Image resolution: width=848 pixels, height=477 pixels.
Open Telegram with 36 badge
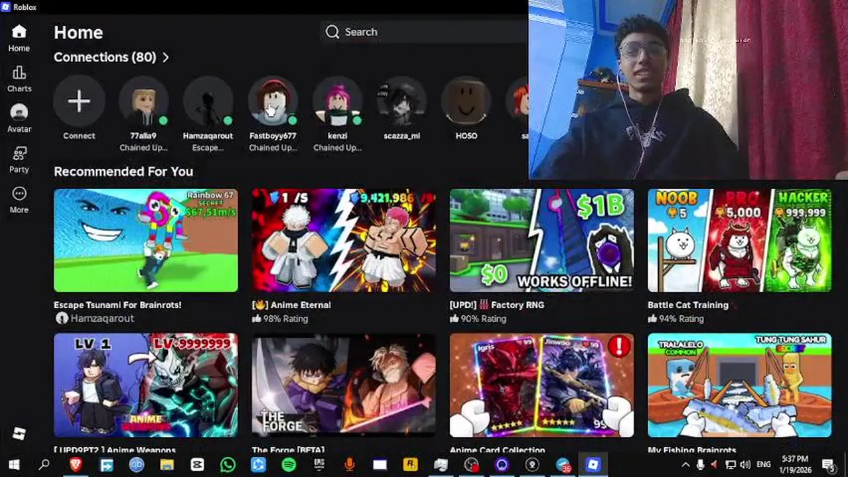(x=563, y=465)
